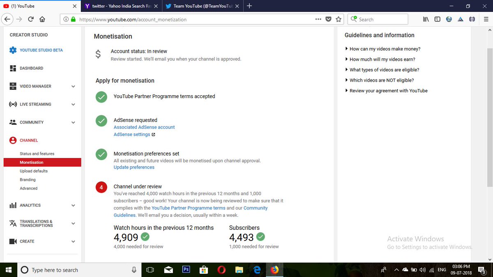Expand 'How much will my videos earn?'
Image resolution: width=493 pixels, height=277 pixels.
(x=380, y=60)
